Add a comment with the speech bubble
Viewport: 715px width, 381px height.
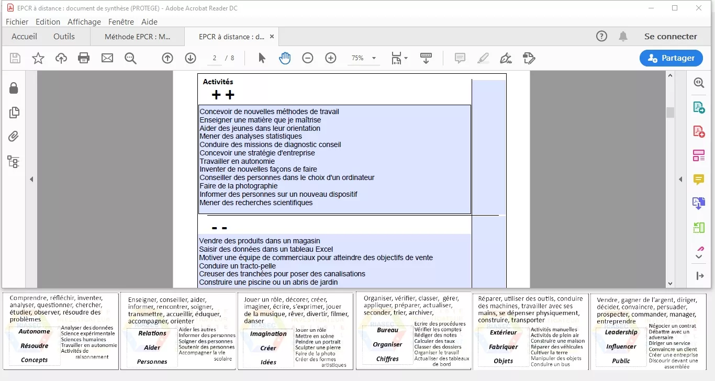pyautogui.click(x=460, y=58)
